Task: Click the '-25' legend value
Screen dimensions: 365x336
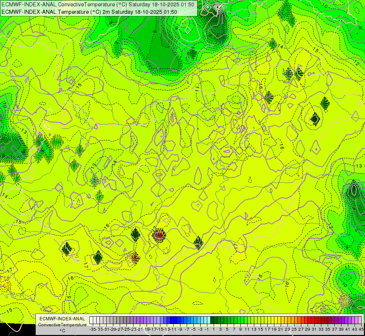Action: tap(126, 329)
